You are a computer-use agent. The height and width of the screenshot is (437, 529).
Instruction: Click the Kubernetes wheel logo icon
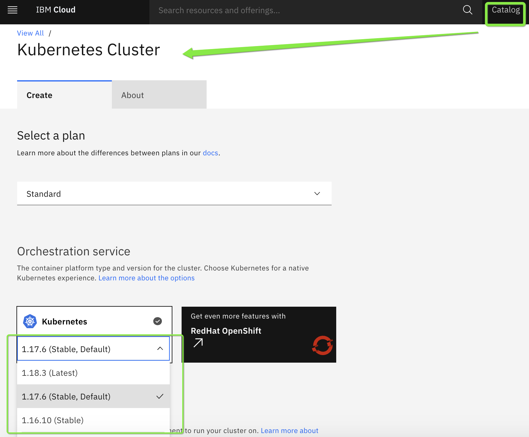pyautogui.click(x=30, y=321)
